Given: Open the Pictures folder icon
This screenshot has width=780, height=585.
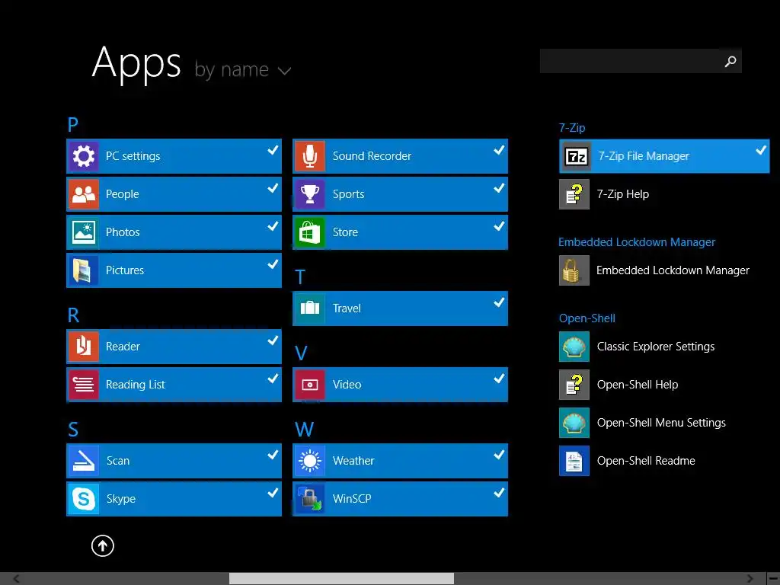Looking at the screenshot, I should coord(84,270).
